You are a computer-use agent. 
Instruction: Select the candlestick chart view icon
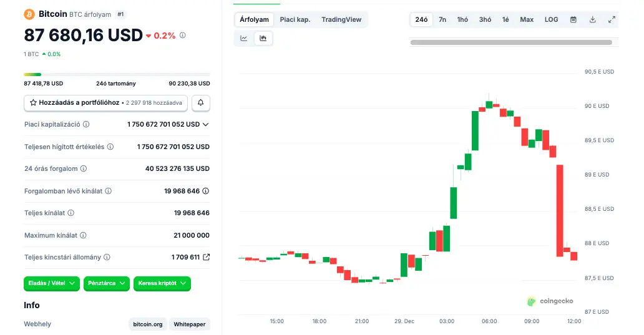point(263,39)
